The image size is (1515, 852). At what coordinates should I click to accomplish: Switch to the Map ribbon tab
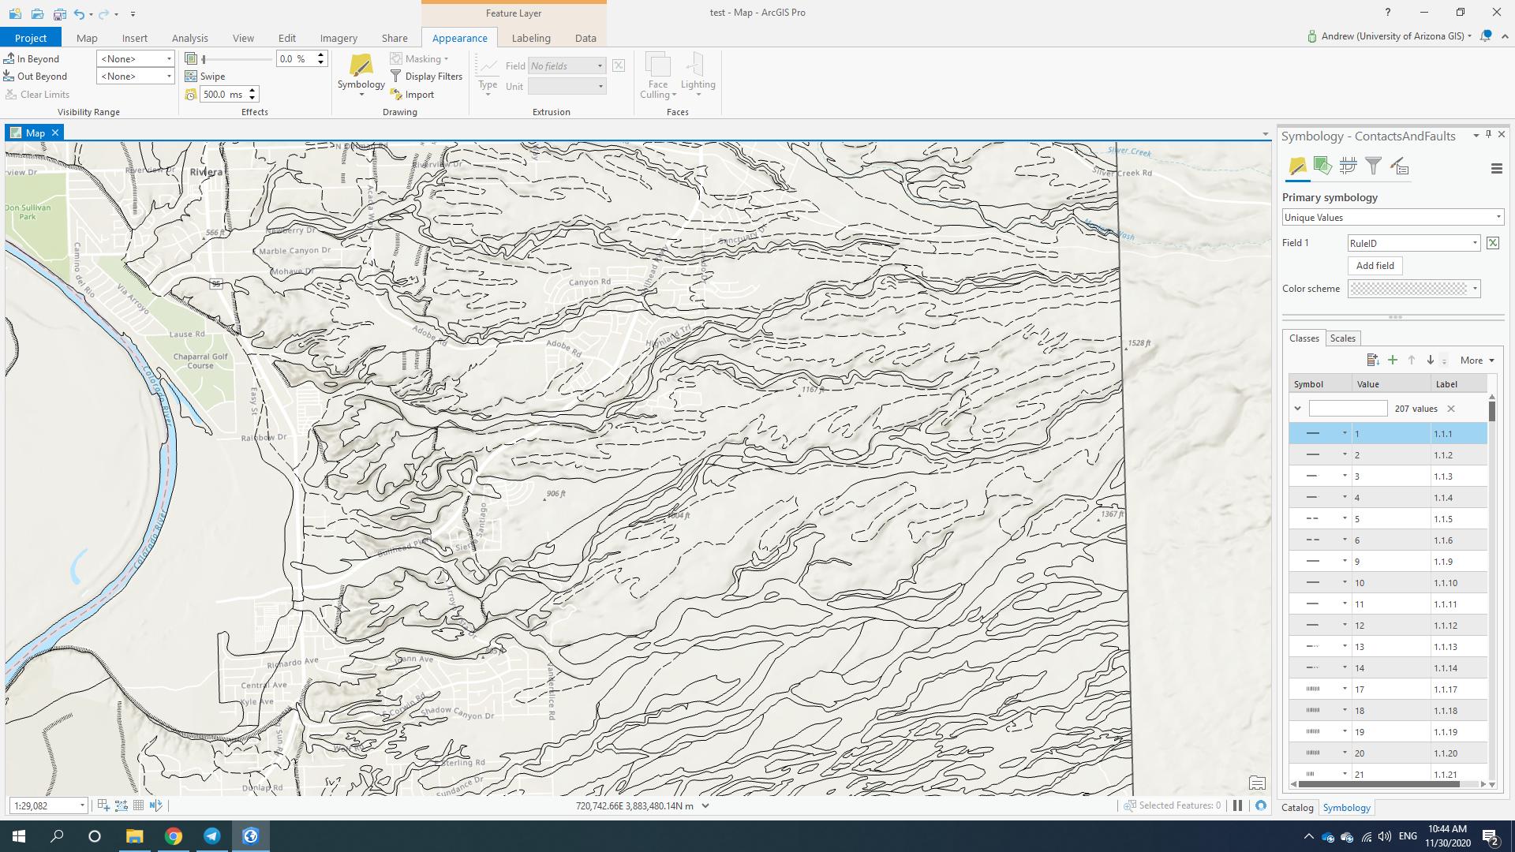(x=87, y=38)
